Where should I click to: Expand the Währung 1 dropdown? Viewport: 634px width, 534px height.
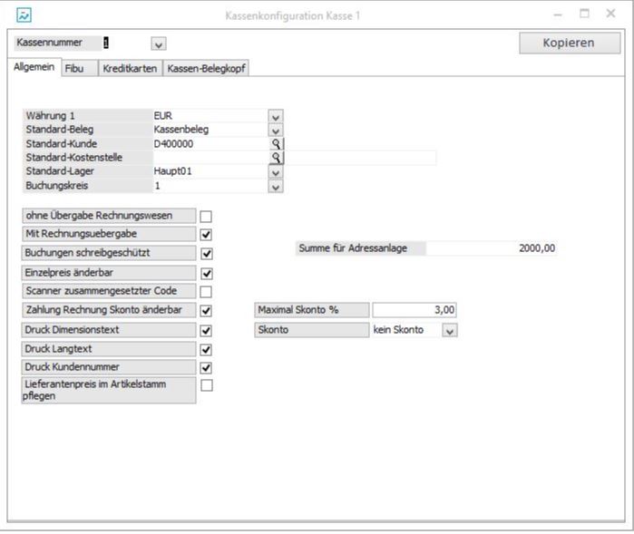(x=276, y=117)
